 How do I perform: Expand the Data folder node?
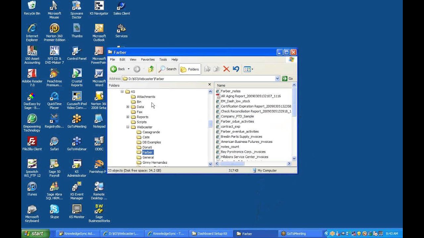tap(128, 107)
